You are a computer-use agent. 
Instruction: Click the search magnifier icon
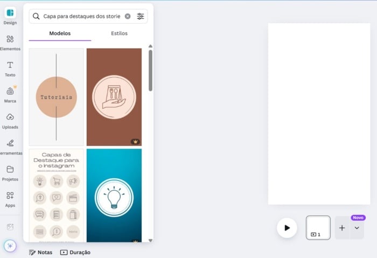(x=36, y=16)
